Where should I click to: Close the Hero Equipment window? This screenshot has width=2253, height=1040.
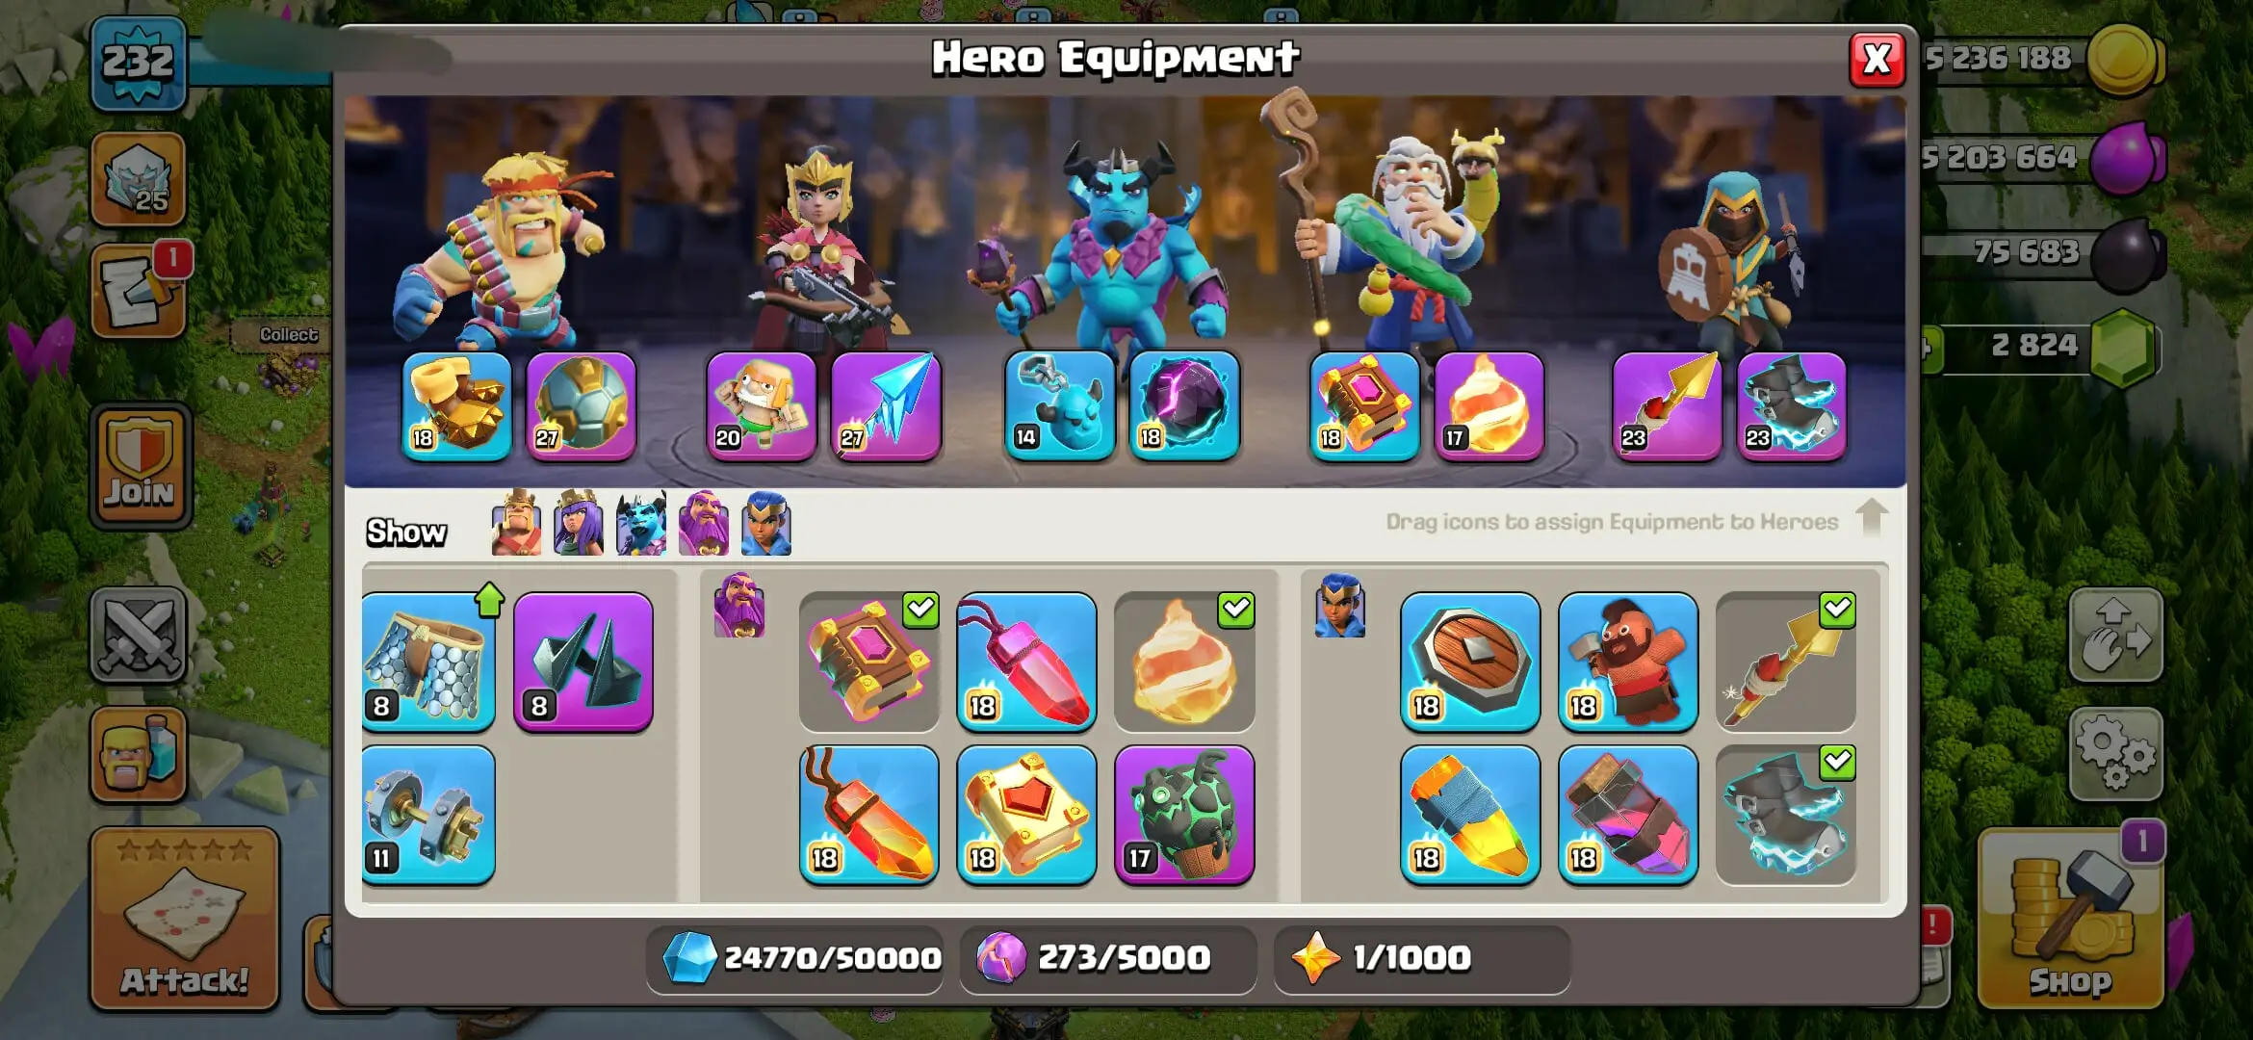tap(1877, 60)
